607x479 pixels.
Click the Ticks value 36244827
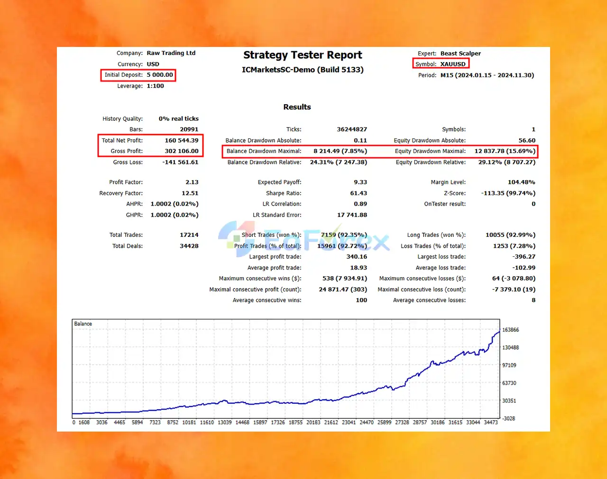point(352,129)
